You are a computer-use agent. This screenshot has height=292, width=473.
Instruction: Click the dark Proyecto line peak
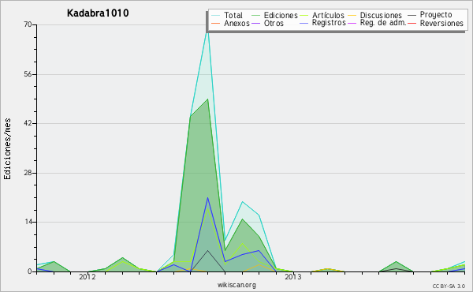pos(207,250)
